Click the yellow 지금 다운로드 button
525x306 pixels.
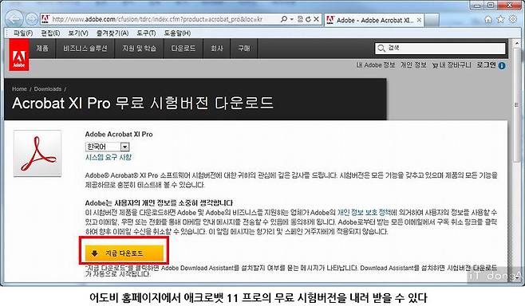coord(124,253)
